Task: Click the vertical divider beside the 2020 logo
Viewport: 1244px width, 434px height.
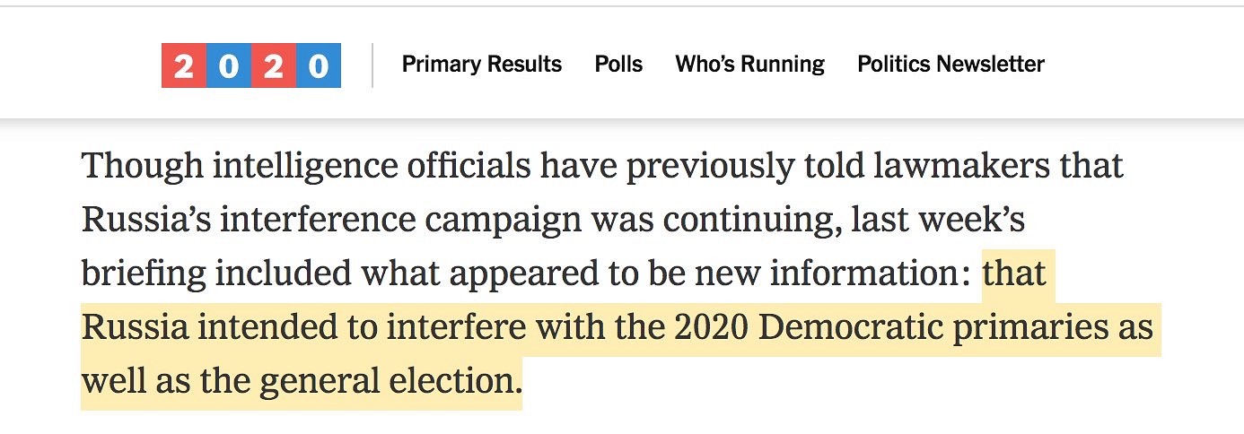Action: [x=372, y=65]
